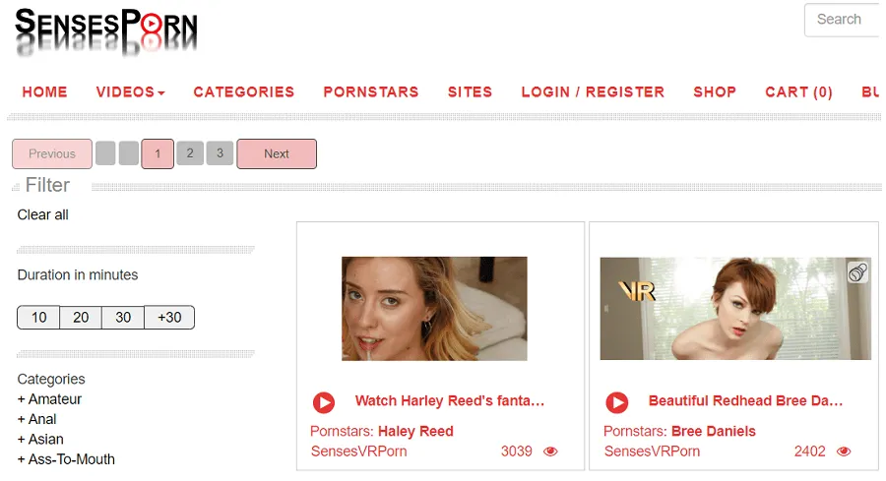Open the Categories menu item

[x=243, y=92]
